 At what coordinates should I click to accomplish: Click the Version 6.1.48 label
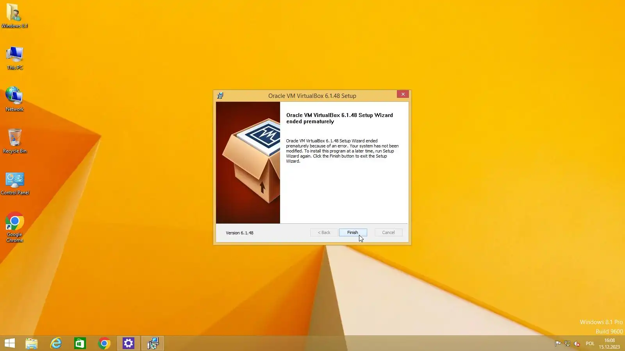239,233
